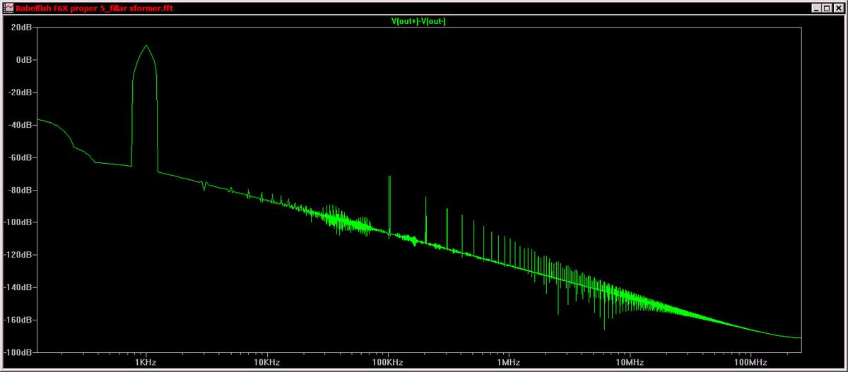Click the 10KHz frequency axis label
This screenshot has height=372, width=848.
267,363
